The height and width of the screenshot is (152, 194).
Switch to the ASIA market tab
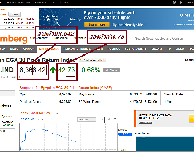pyautogui.click(x=15, y=15)
